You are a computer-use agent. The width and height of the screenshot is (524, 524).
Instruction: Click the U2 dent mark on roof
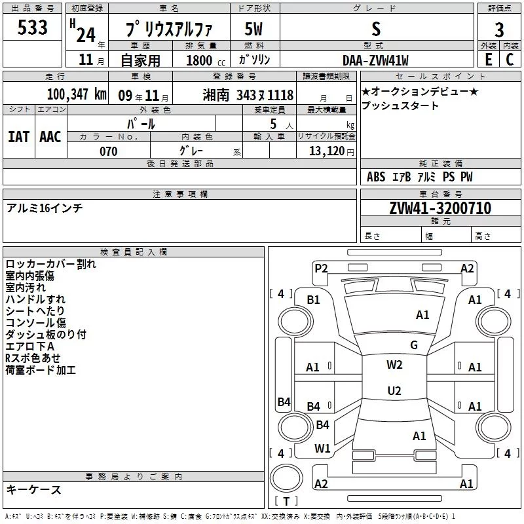(x=394, y=390)
